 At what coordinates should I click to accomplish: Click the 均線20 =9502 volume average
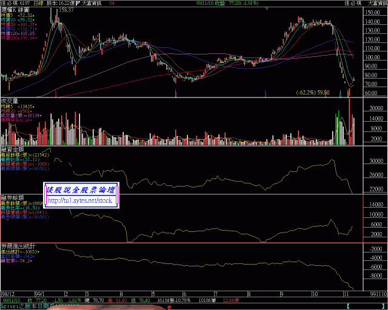point(16,111)
